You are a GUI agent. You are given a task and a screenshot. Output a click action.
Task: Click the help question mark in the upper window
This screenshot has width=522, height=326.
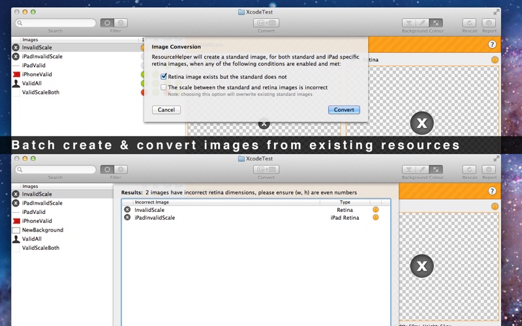click(492, 44)
